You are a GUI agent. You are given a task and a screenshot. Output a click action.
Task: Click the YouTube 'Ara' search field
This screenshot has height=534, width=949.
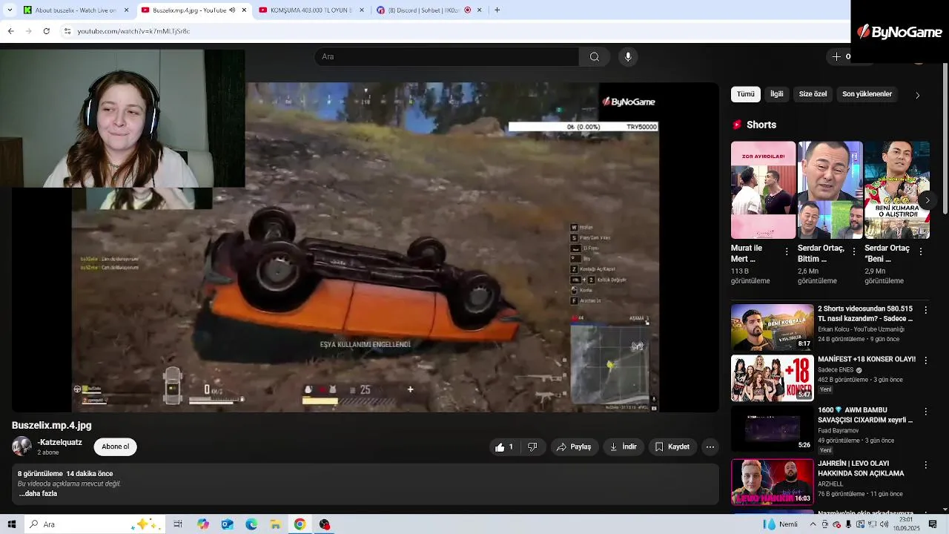(x=447, y=56)
